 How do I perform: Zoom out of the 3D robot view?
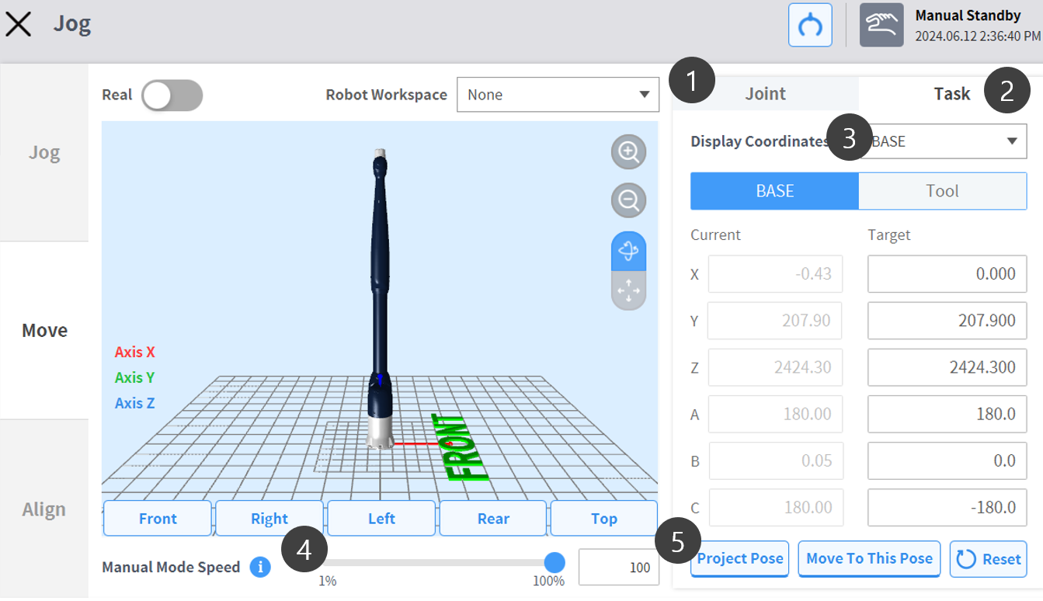point(628,201)
